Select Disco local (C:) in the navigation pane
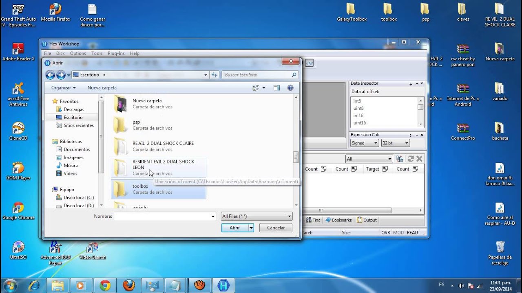This screenshot has width=522, height=293. (78, 198)
